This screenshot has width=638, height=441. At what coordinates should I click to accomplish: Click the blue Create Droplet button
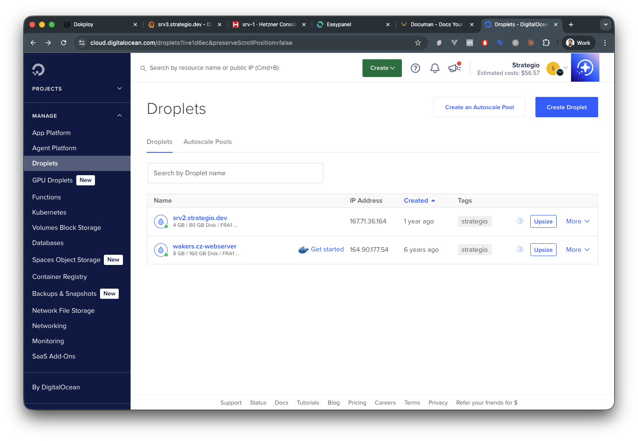point(566,107)
